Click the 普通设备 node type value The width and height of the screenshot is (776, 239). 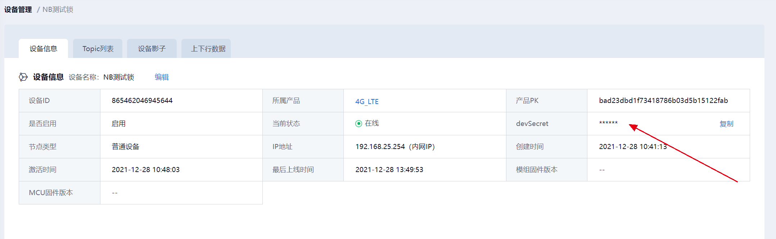126,147
